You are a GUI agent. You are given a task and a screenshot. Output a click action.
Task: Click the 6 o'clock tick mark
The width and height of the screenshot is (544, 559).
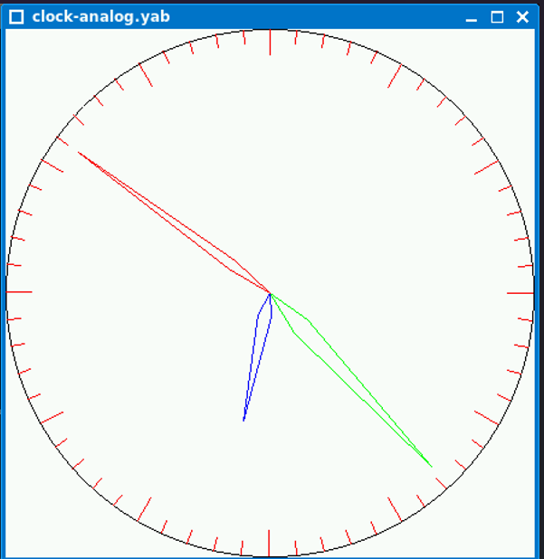tap(270, 544)
